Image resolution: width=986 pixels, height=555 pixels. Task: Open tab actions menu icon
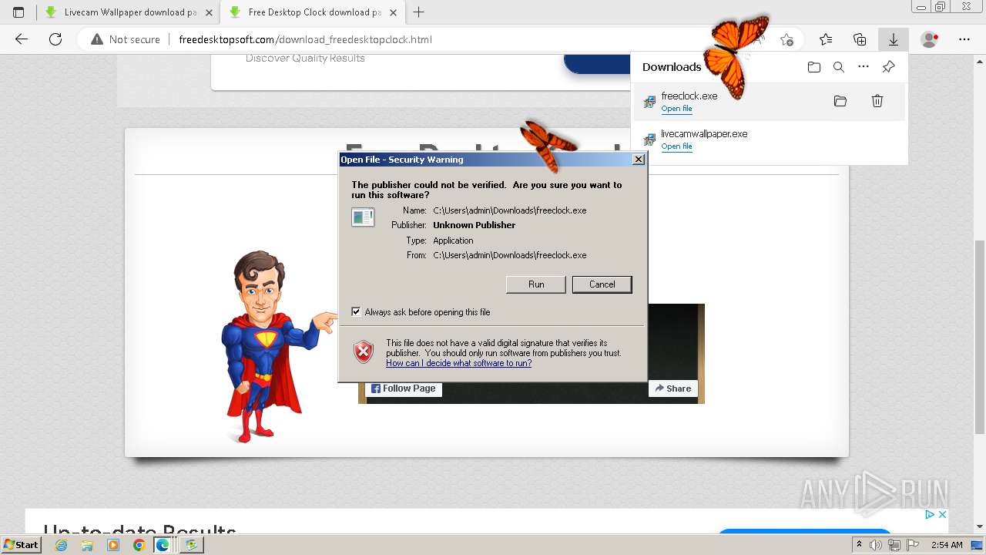pos(18,12)
